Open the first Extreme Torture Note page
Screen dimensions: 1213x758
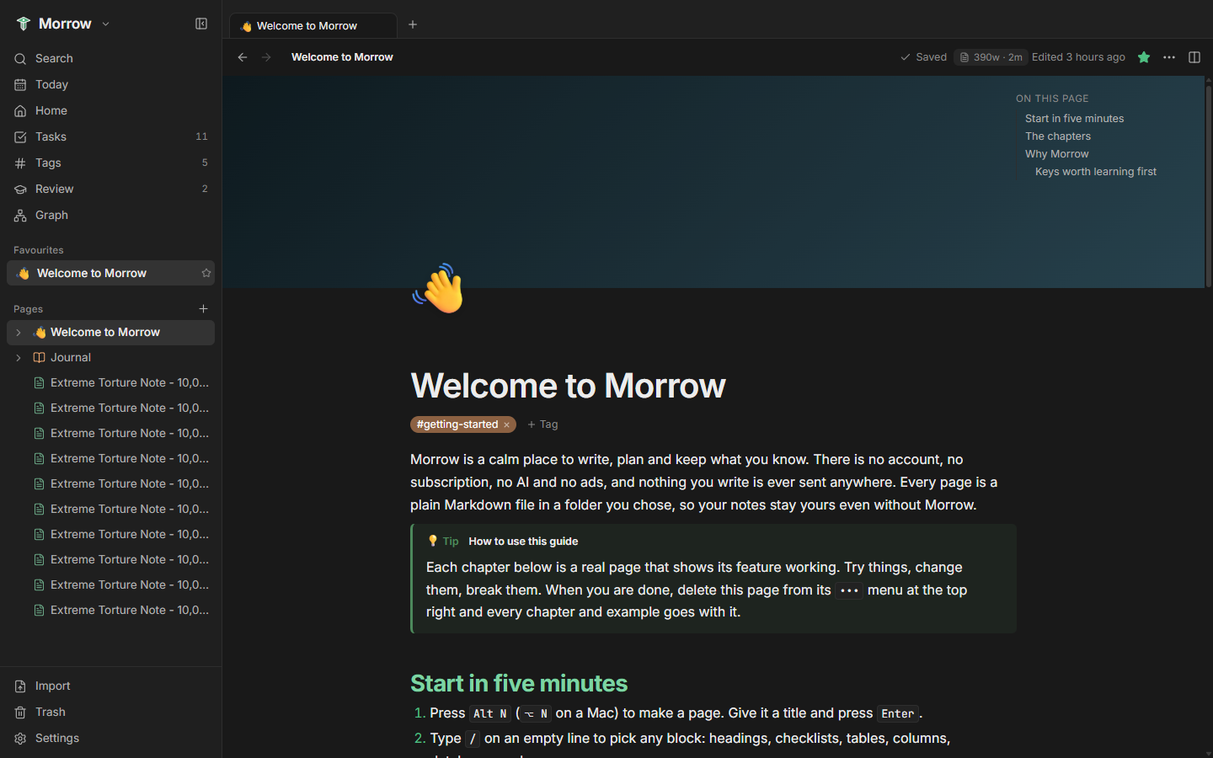(x=110, y=382)
